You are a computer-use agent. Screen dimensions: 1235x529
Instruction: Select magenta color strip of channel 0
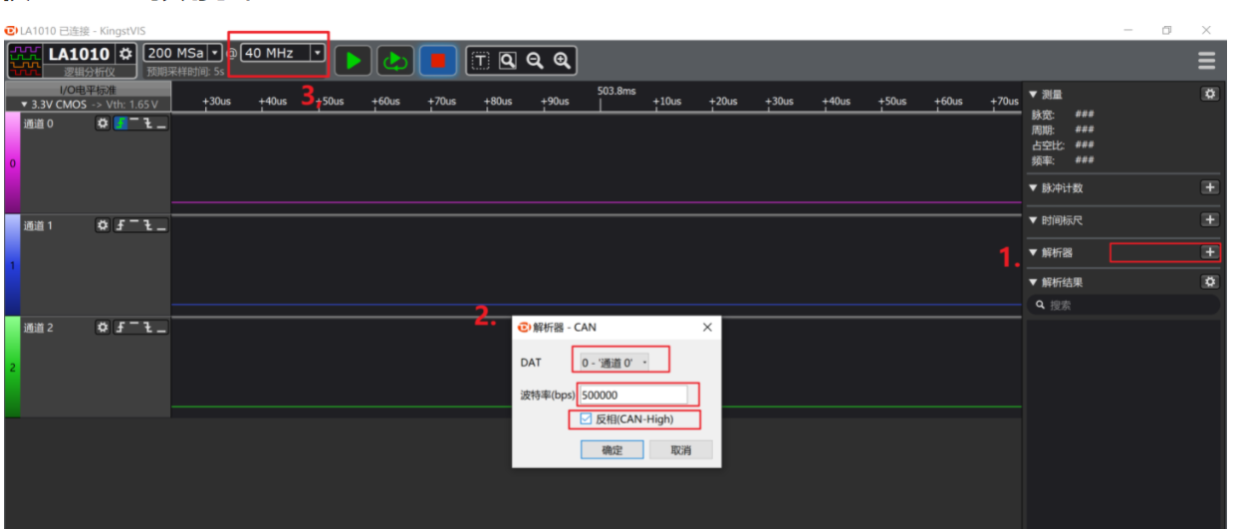pyautogui.click(x=12, y=163)
